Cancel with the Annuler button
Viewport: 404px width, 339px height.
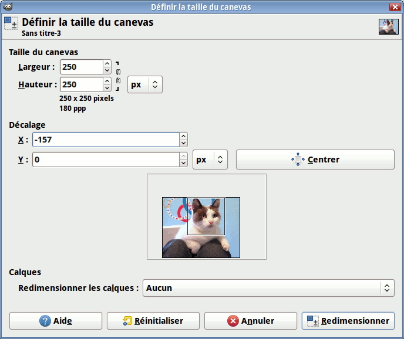[x=251, y=321]
